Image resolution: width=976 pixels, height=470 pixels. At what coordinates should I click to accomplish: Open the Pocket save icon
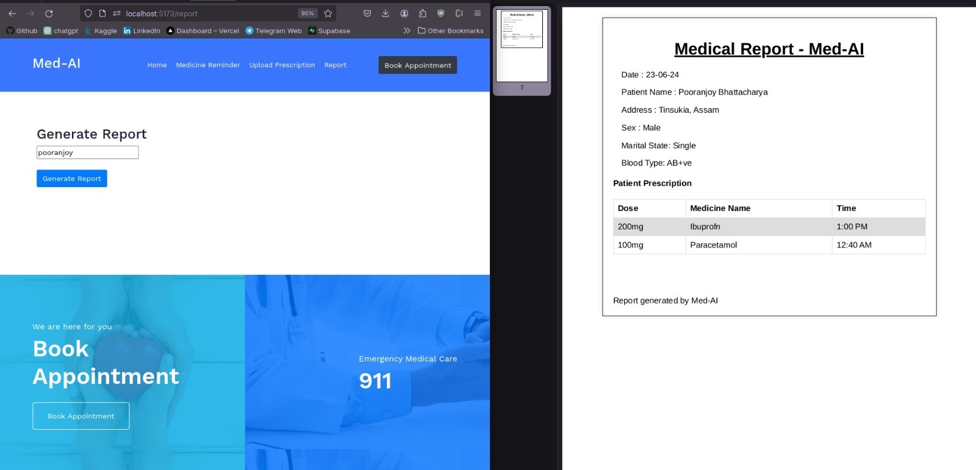(x=367, y=13)
